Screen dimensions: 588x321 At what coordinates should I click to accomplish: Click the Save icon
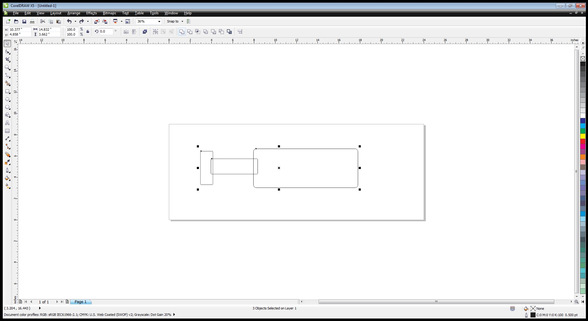pyautogui.click(x=24, y=21)
